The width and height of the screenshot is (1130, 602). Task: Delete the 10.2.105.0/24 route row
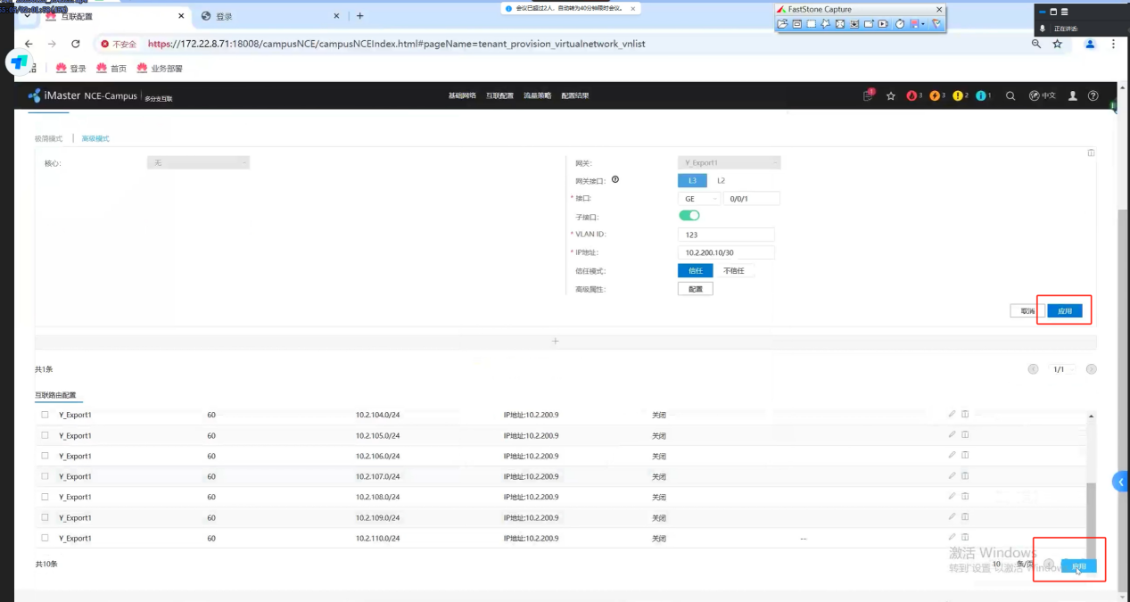(964, 434)
